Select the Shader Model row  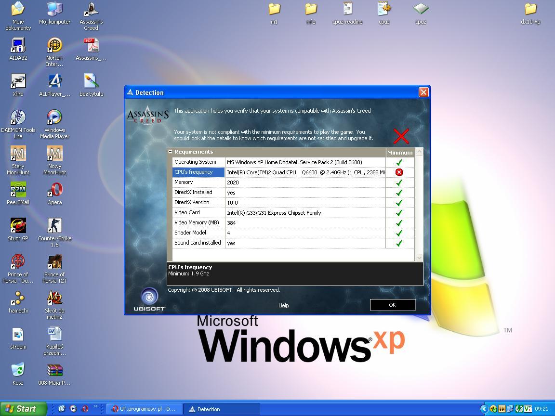(x=293, y=233)
